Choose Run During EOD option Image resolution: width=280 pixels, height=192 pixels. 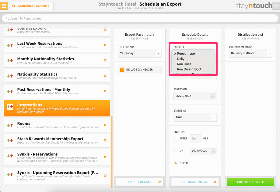pos(189,69)
